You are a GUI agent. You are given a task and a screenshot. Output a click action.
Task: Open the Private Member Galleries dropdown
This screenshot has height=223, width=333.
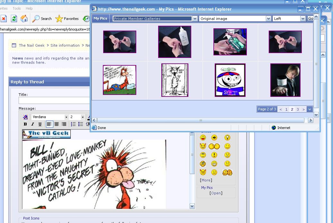pos(195,18)
